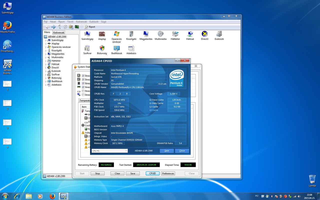Expand the Multimédia node arrow in the tree
Image resolution: width=320 pixels, height=200 pixels.
46,57
